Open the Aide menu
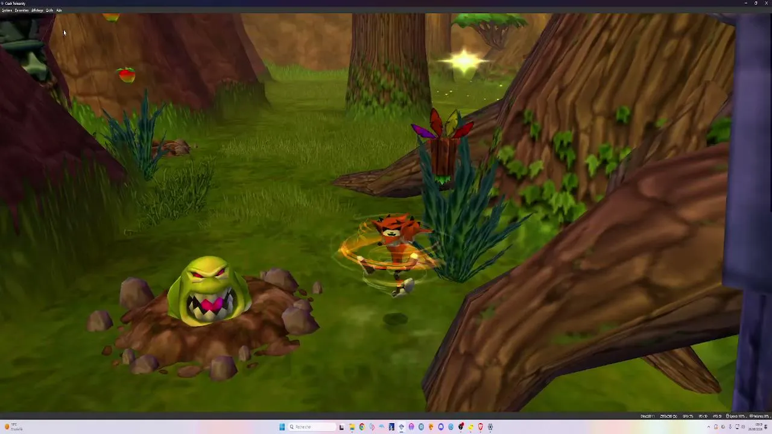This screenshot has width=772, height=434. point(59,10)
